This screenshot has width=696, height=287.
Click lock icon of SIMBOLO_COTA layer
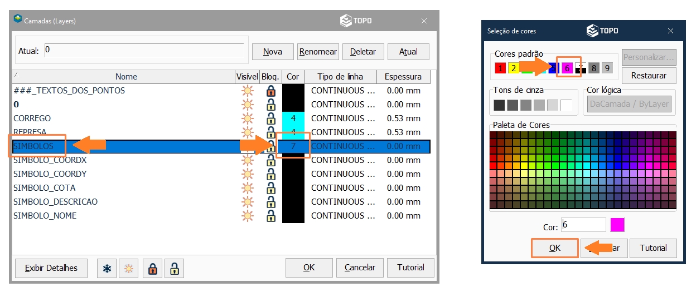point(271,188)
